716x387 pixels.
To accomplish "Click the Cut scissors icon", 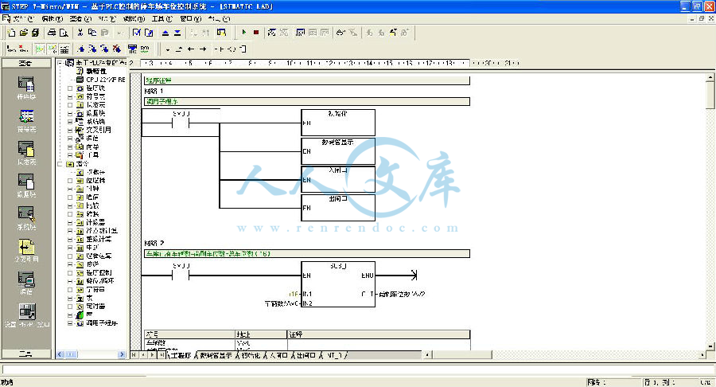I will 80,33.
